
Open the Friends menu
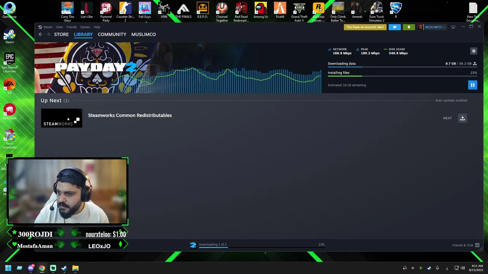(x=71, y=27)
